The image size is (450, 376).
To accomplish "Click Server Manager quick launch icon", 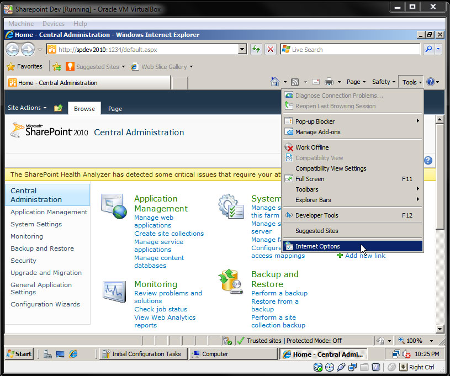I will click(47, 354).
